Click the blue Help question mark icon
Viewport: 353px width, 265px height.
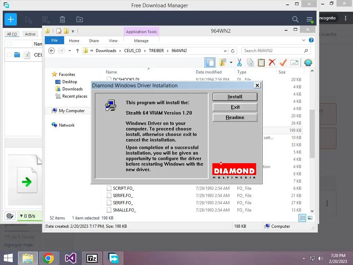click(311, 40)
